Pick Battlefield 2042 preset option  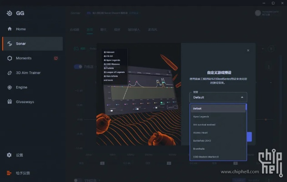(x=202, y=141)
